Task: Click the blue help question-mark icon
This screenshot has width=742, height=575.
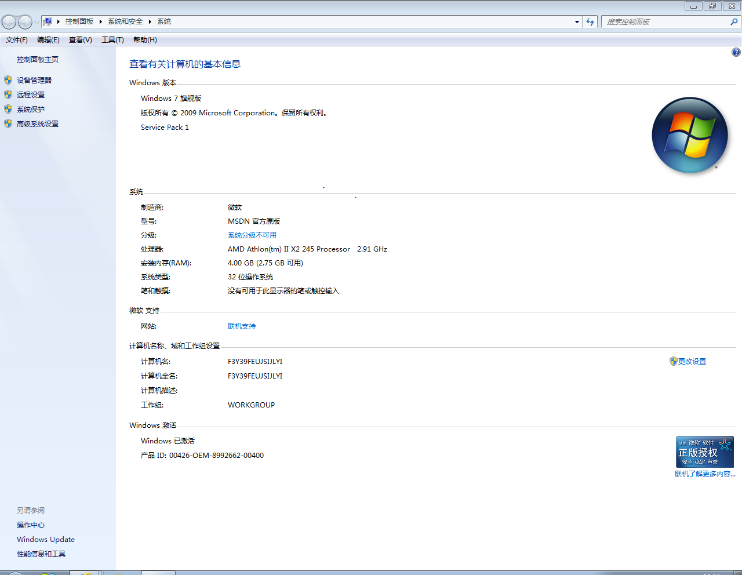Action: [736, 52]
